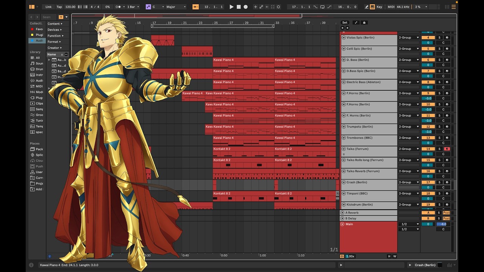The width and height of the screenshot is (484, 272).
Task: Open 2-Group routing dropdown on Celli Spic
Action: click(409, 49)
